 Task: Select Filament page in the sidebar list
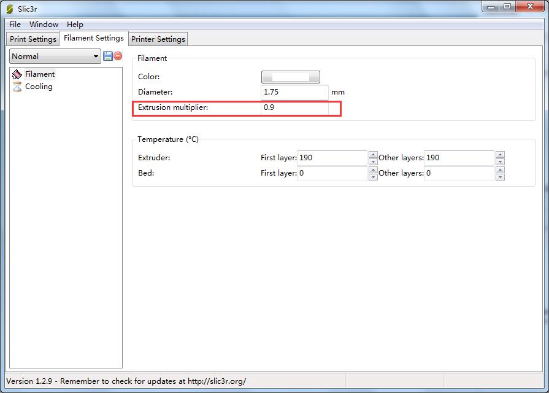40,74
